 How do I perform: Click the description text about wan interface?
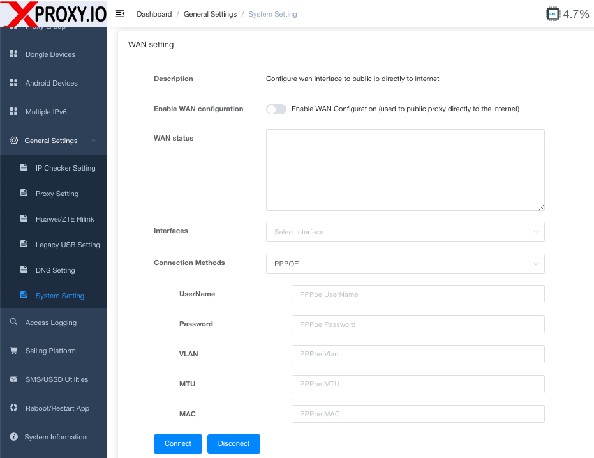click(x=352, y=79)
